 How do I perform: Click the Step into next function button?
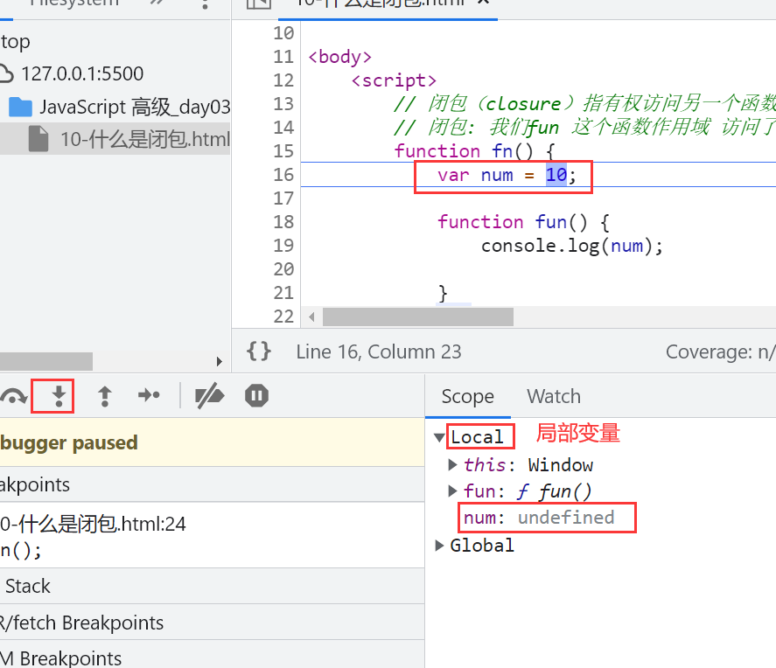point(59,396)
